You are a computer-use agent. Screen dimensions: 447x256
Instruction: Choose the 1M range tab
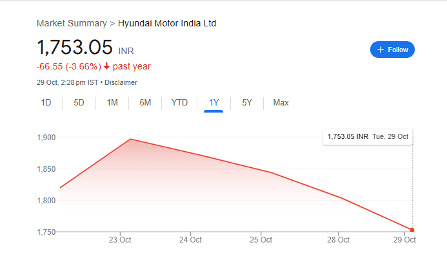pos(112,102)
